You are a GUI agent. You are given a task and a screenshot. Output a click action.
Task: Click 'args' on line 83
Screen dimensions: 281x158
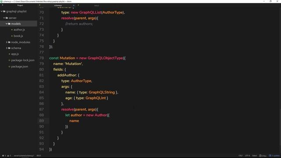[65, 87]
